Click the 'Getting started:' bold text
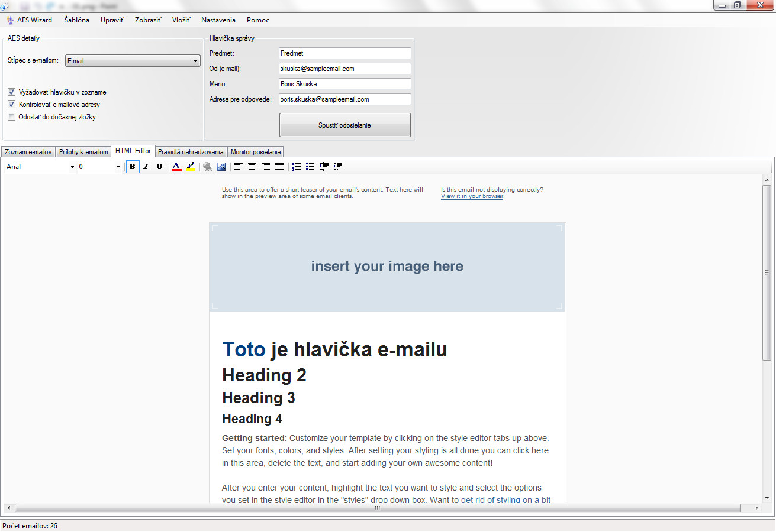 pyautogui.click(x=255, y=439)
